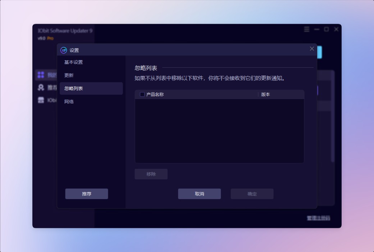This screenshot has width=374, height=252.
Task: Confirm with the 确定 button
Action: 252,194
